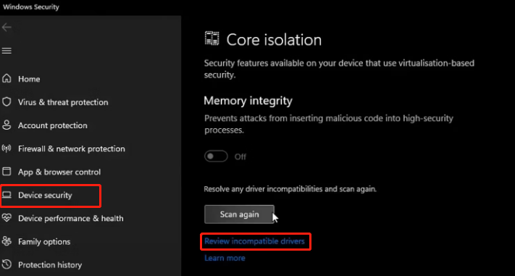
Task: Click the Learn more link
Action: click(x=225, y=259)
